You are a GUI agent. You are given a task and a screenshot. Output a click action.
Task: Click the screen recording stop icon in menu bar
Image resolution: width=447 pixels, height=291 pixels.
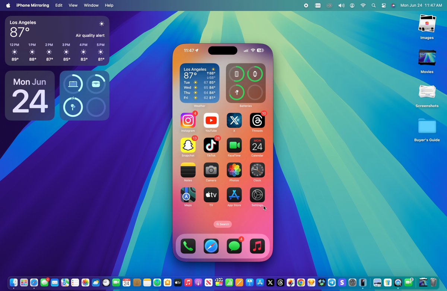click(306, 5)
